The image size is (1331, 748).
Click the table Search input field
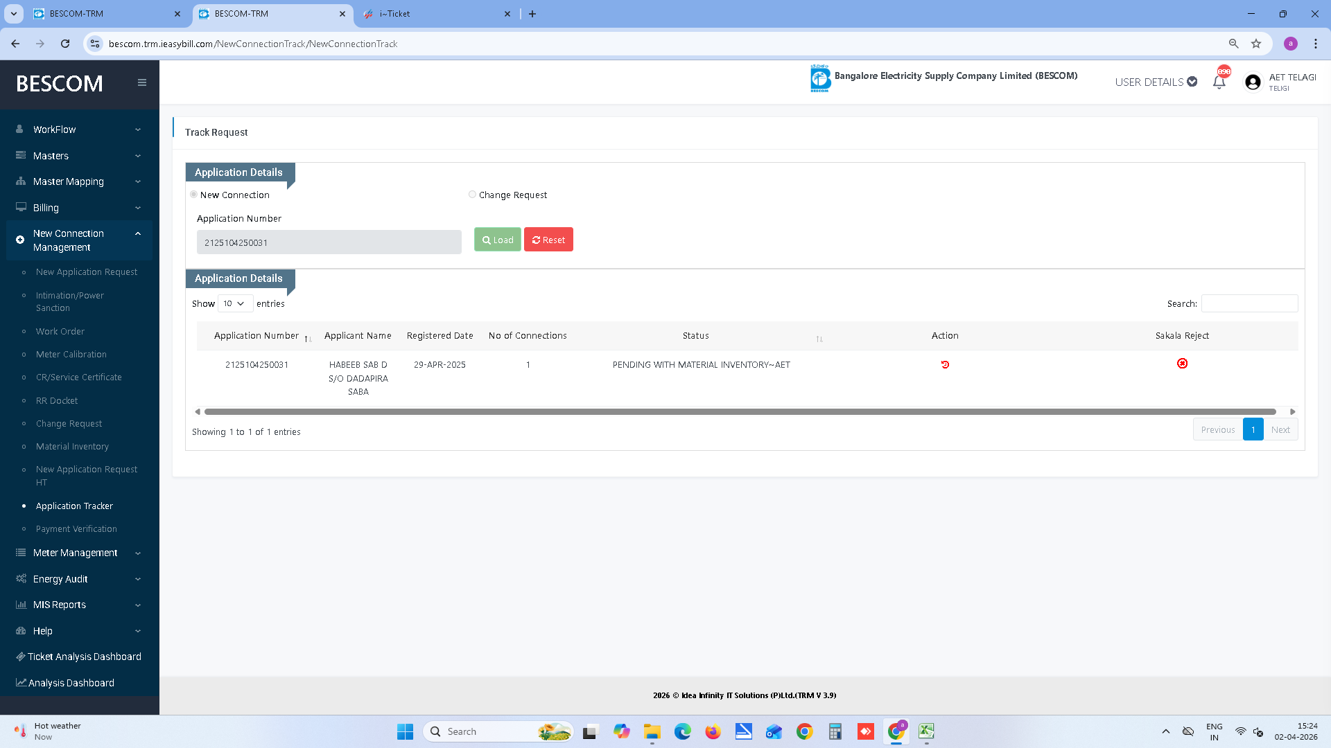point(1249,303)
